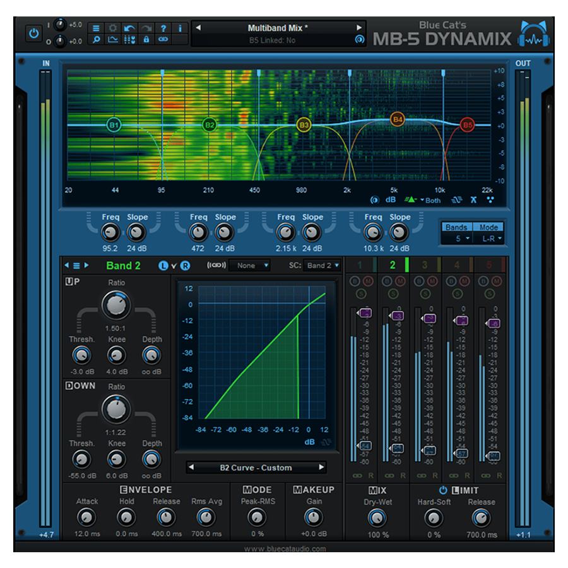Screen dimensions: 568x568
Task: Click the Undo arrow icon
Action: (129, 28)
